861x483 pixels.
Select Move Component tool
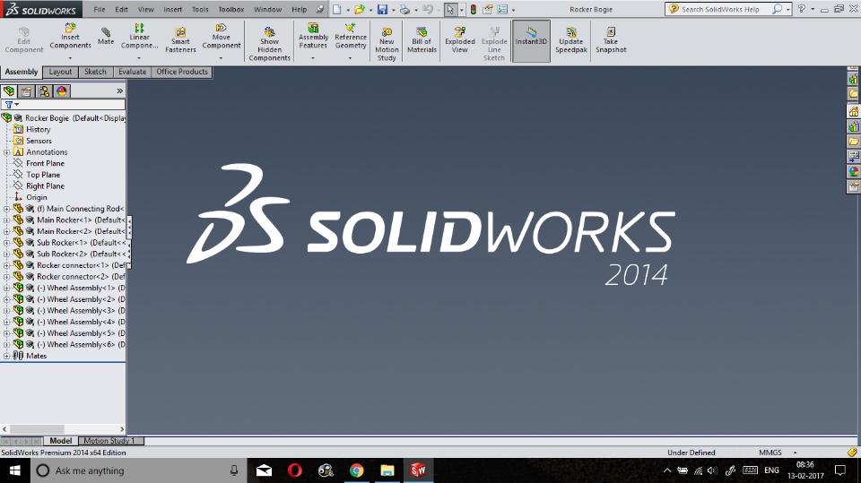point(222,36)
